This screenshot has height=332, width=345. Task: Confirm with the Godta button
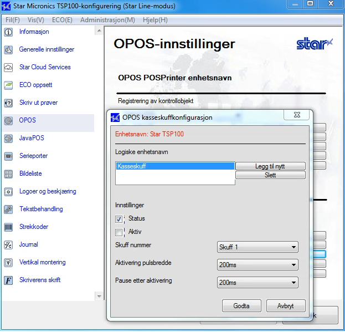241,306
